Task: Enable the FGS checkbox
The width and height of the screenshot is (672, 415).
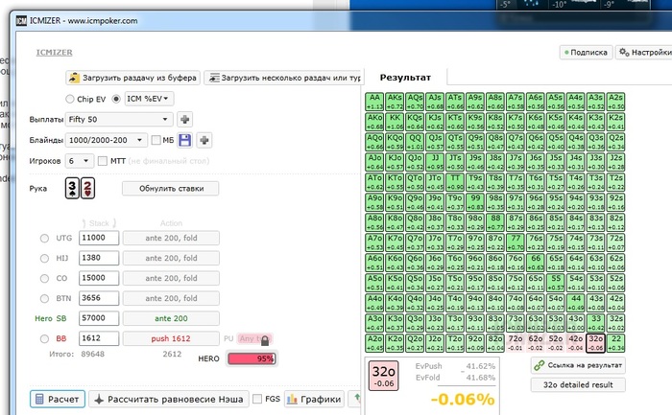Action: [257, 399]
